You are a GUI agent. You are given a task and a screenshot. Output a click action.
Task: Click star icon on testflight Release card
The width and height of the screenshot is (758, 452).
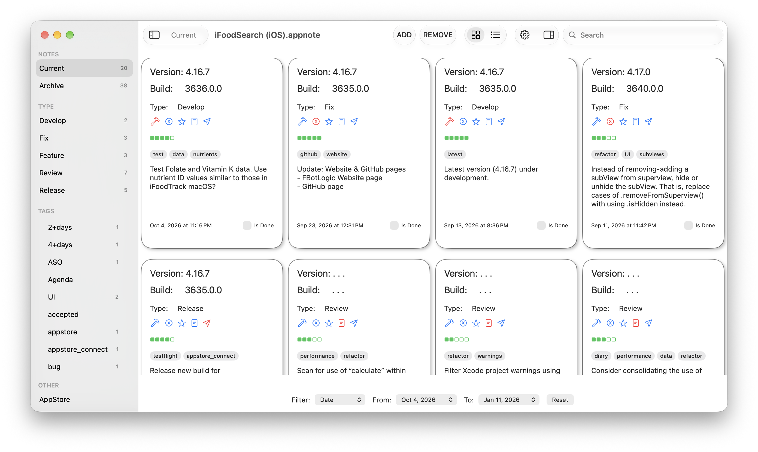pyautogui.click(x=182, y=323)
